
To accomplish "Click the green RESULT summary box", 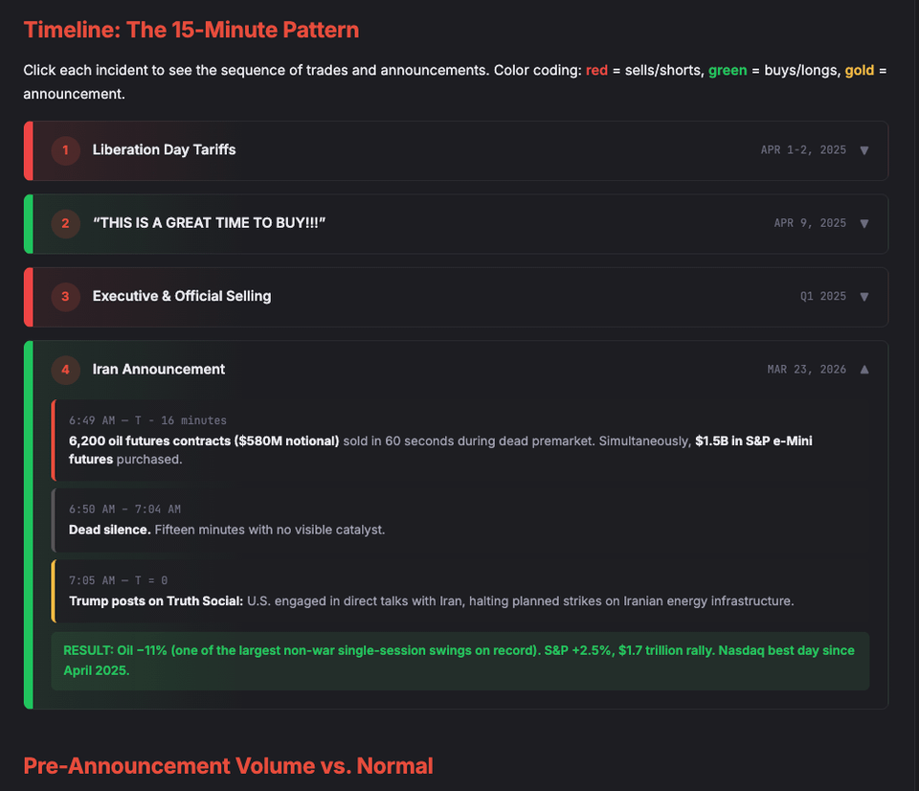I will coord(459,660).
